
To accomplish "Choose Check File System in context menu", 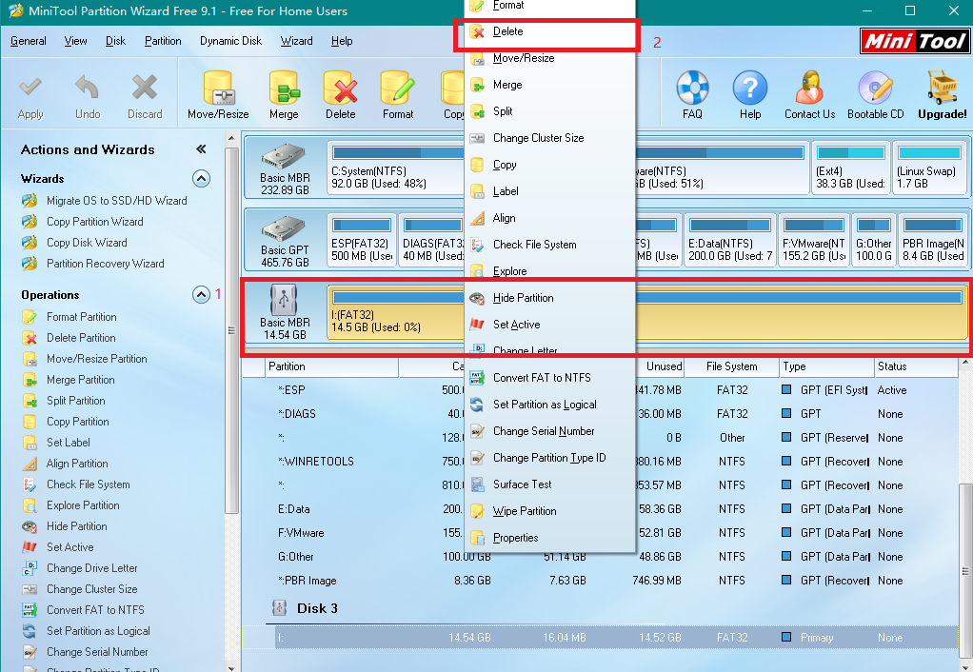I will click(x=549, y=245).
